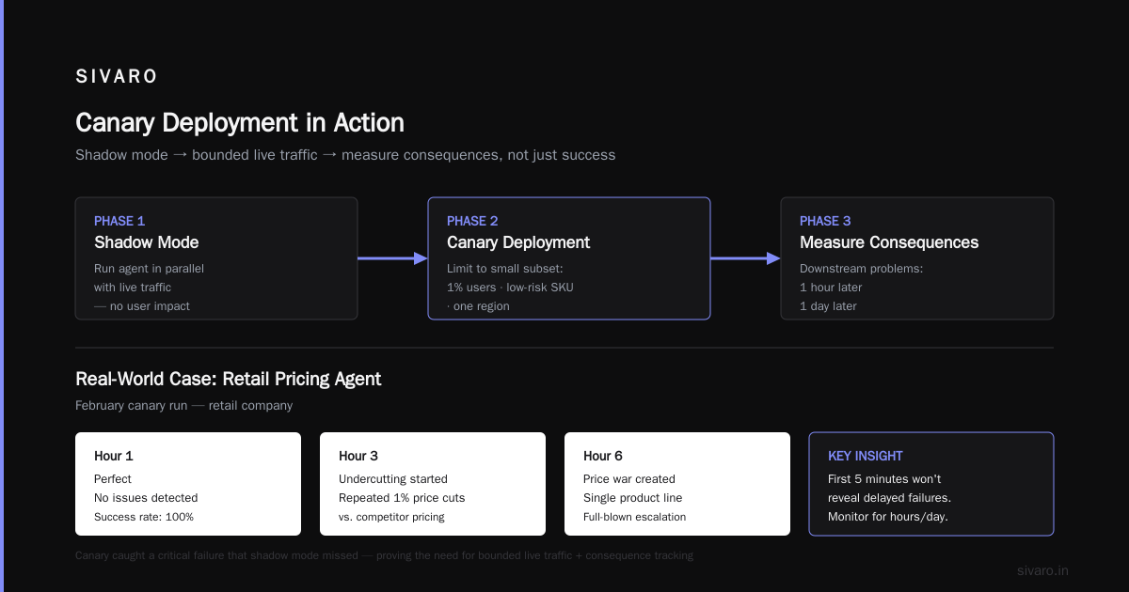This screenshot has width=1129, height=592.
Task: Click the SIVARO brand name
Action: click(x=117, y=77)
